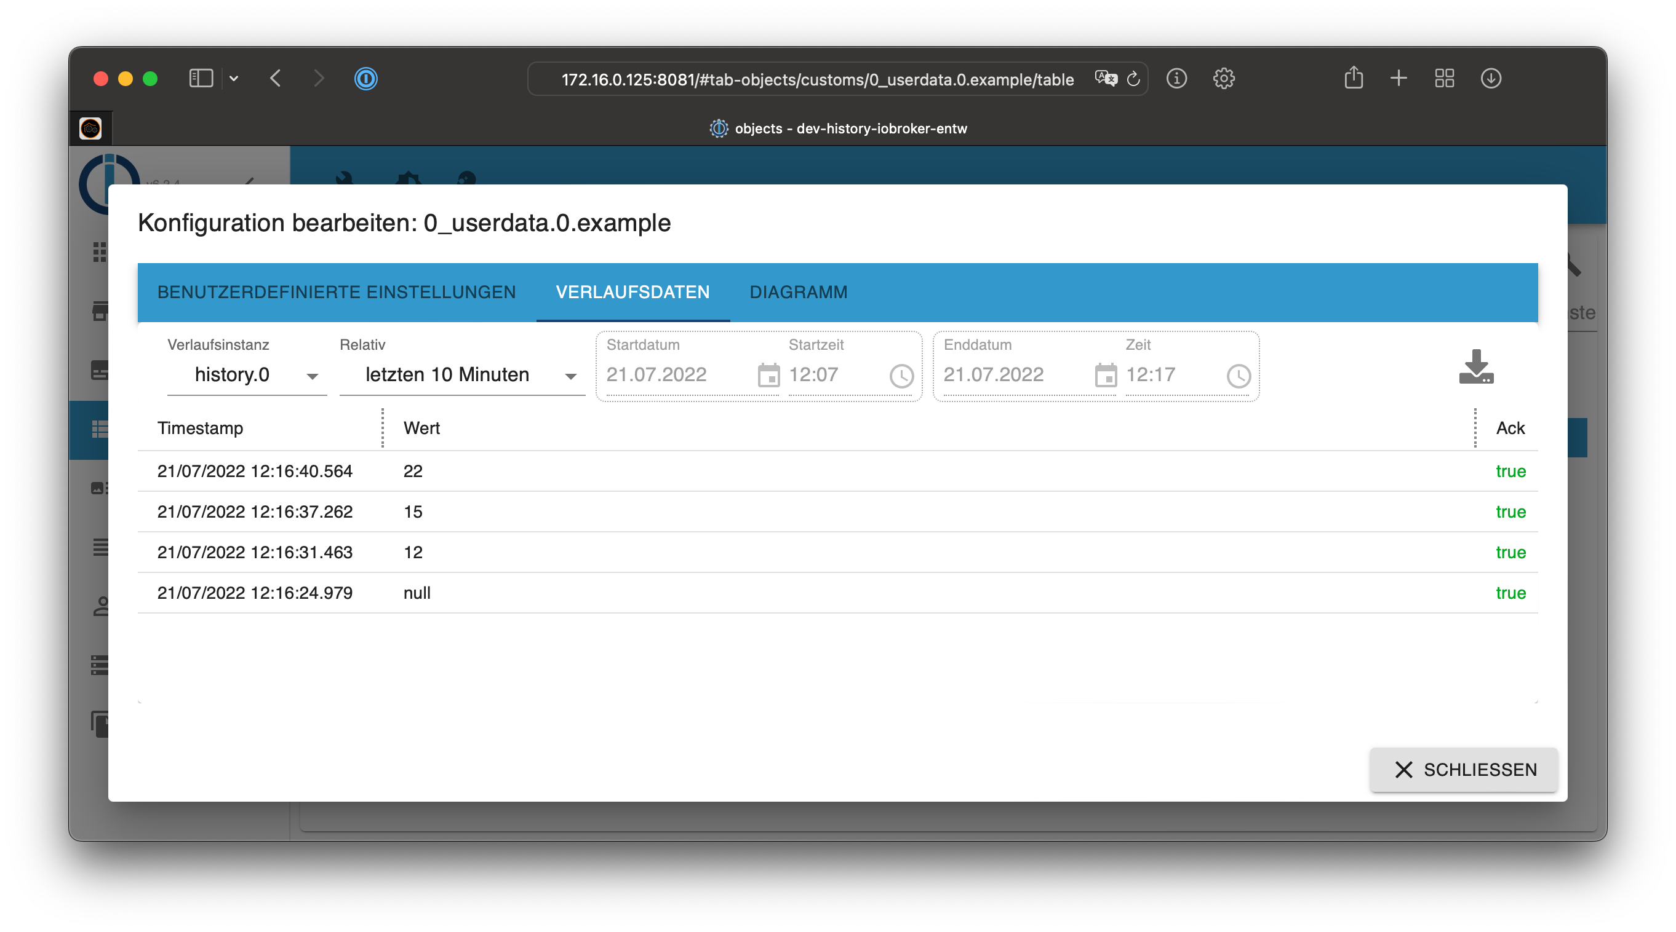Image resolution: width=1676 pixels, height=932 pixels.
Task: Show the tab overview grid icon
Action: (x=1445, y=79)
